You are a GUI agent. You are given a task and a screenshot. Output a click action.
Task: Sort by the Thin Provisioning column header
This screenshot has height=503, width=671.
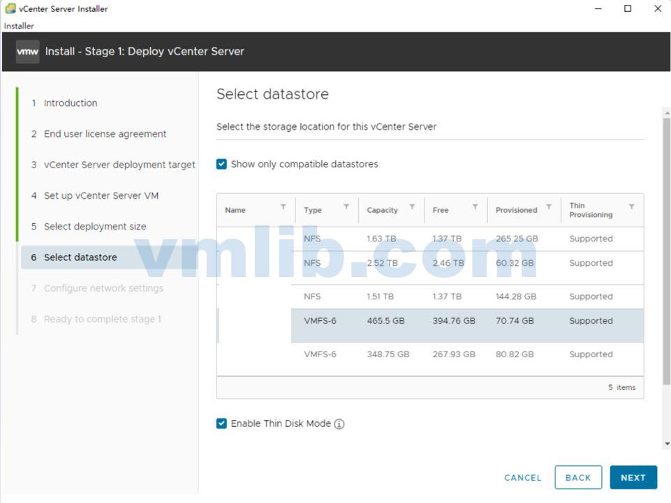click(x=591, y=210)
